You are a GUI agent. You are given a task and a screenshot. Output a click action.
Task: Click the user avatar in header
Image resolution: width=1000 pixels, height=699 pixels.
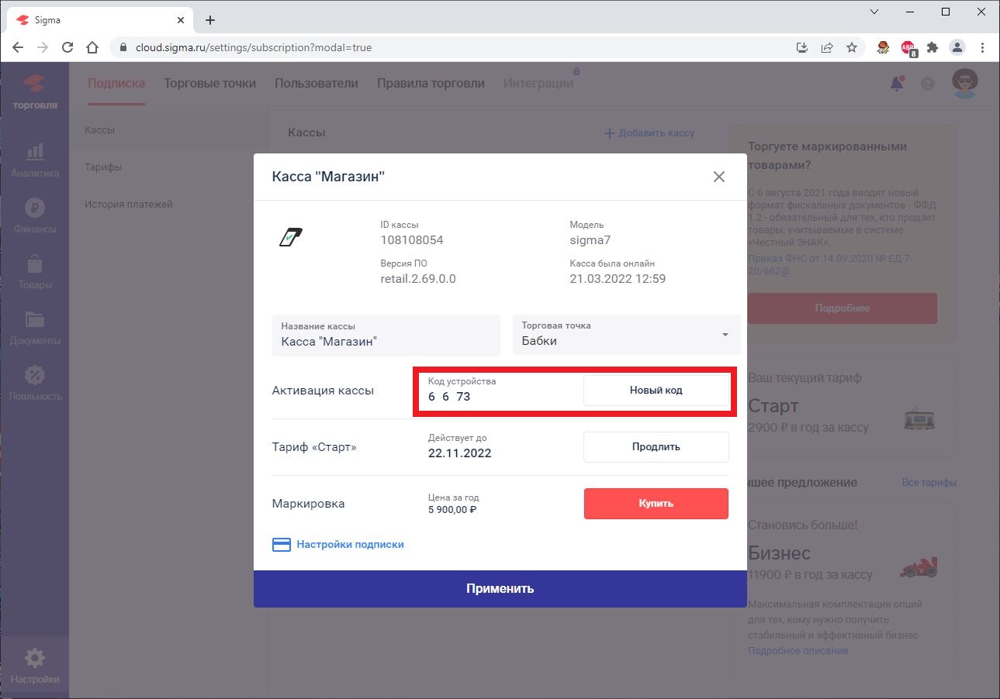click(x=964, y=84)
